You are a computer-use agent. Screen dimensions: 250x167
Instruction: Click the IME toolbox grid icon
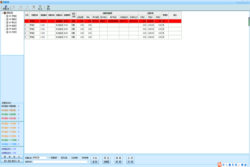click(245, 164)
